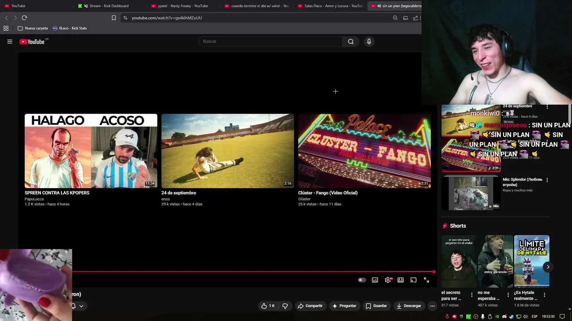The image size is (572, 321).
Task: Open Clúster - Fango neon sign thumbnail
Action: (364, 151)
